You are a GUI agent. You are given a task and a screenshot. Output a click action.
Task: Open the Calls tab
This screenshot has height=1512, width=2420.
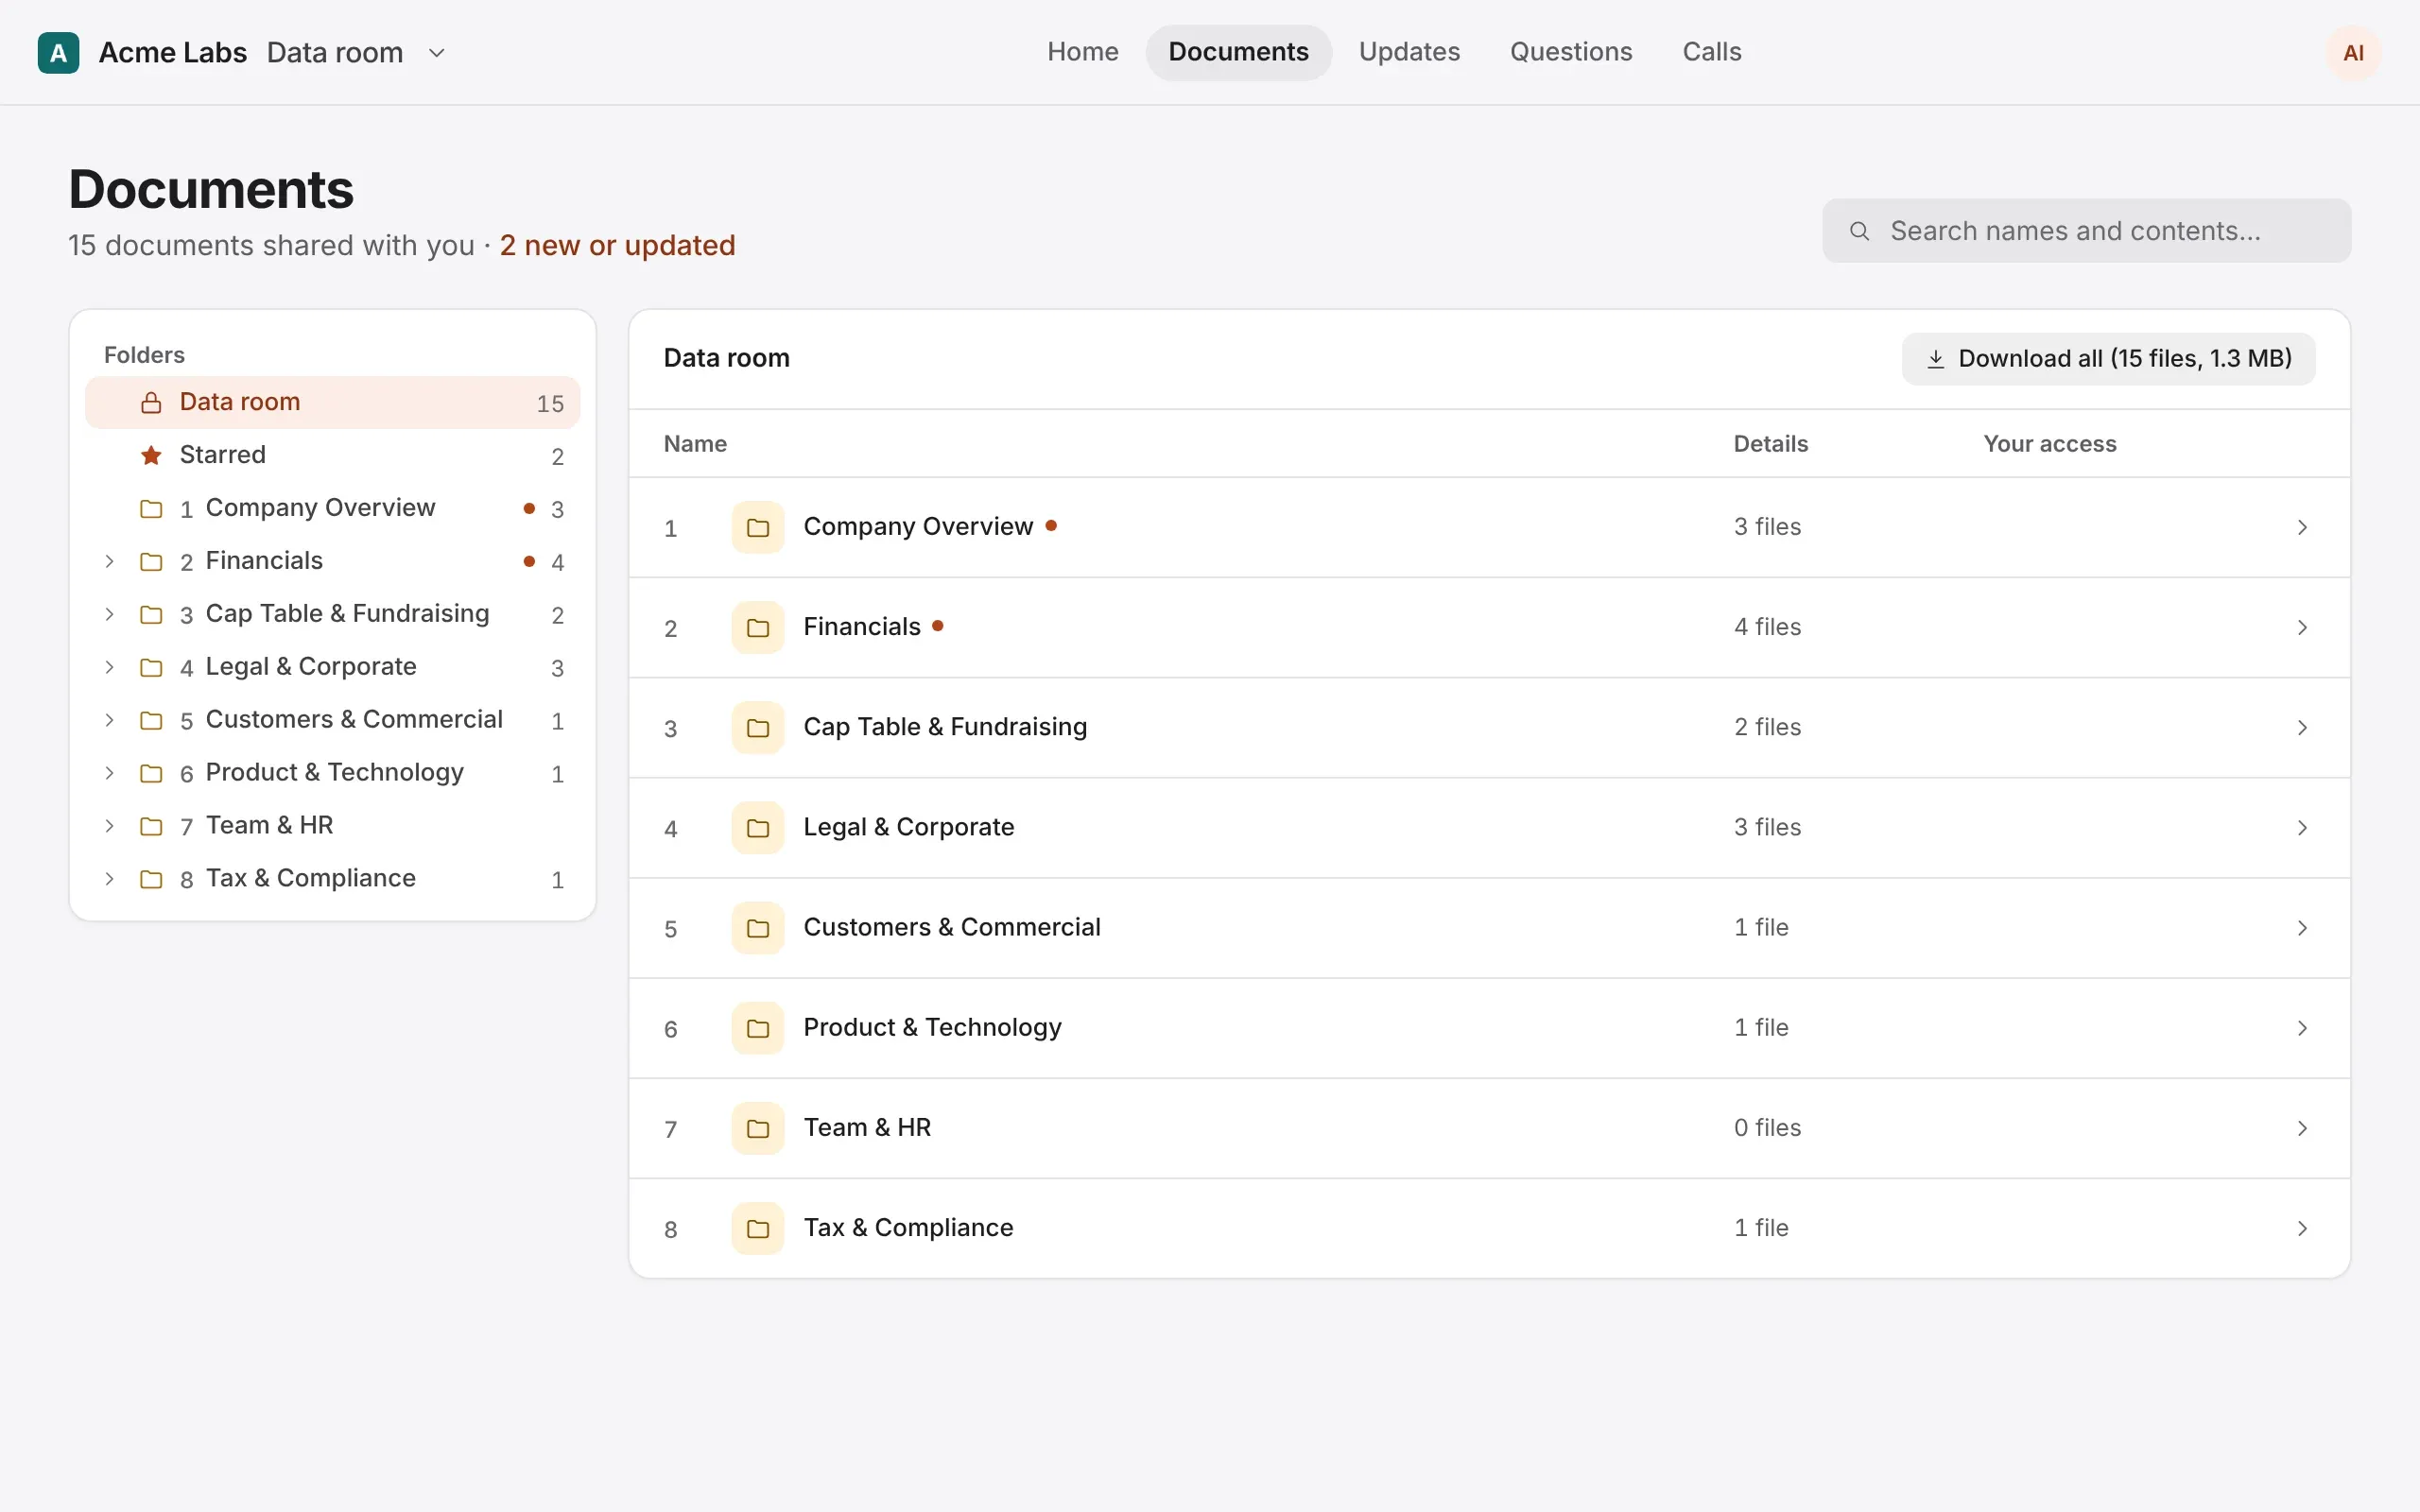1712,52
